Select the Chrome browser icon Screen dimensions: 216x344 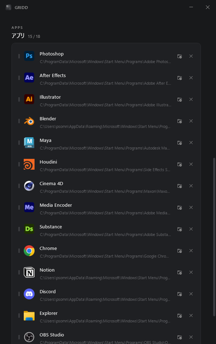point(29,251)
